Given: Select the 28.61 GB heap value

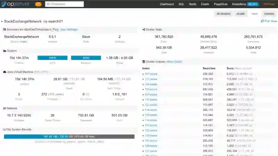Looking at the screenshot, I should click(60, 79).
